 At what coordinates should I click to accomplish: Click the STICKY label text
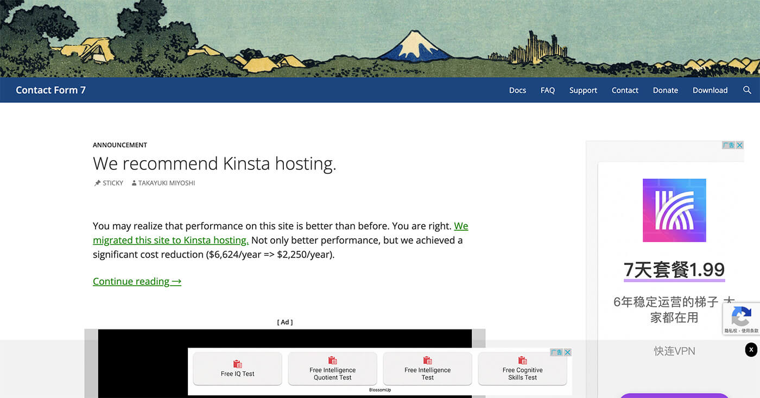coord(113,183)
